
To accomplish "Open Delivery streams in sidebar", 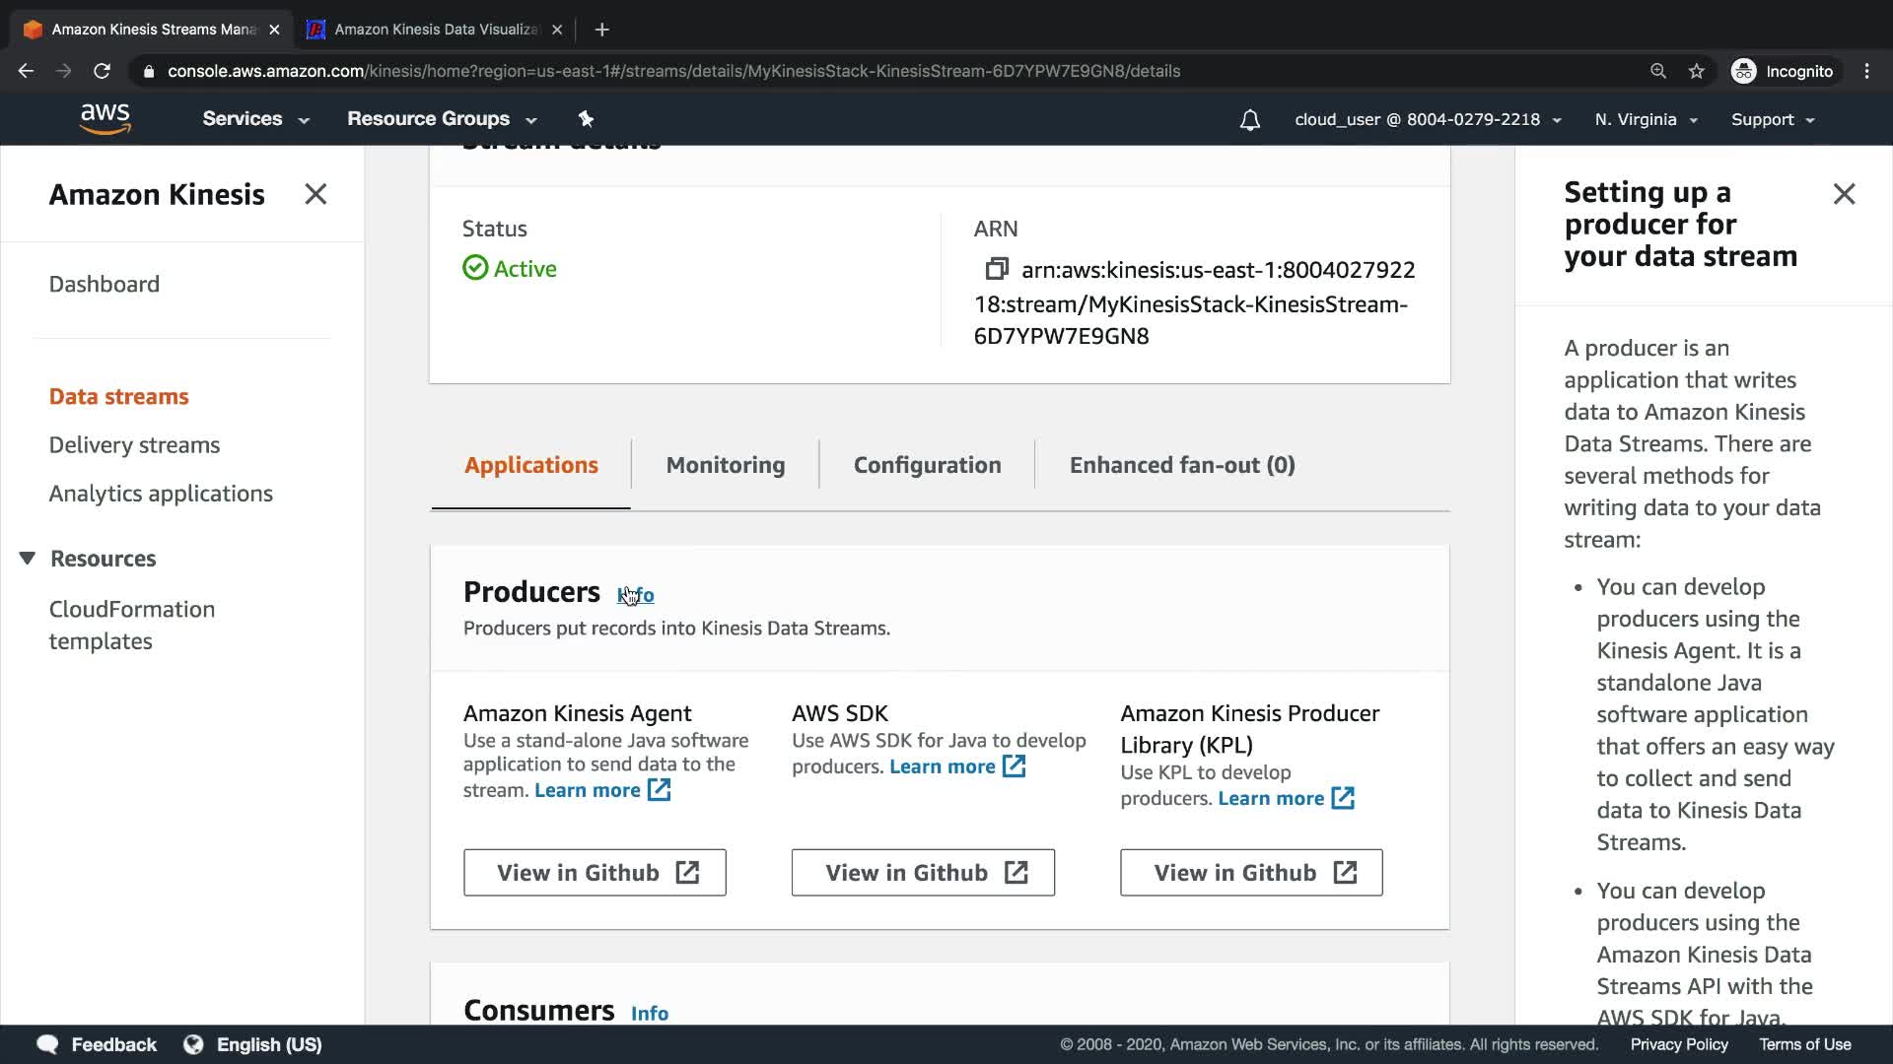I will click(x=134, y=445).
